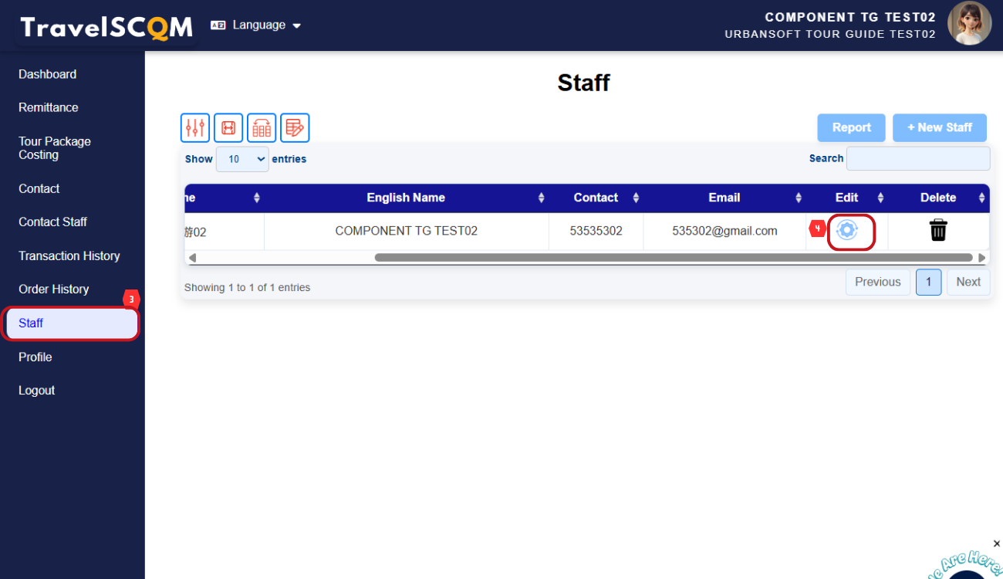Sort by the English Name column
Viewport: 1003px width, 579px height.
pyautogui.click(x=406, y=198)
